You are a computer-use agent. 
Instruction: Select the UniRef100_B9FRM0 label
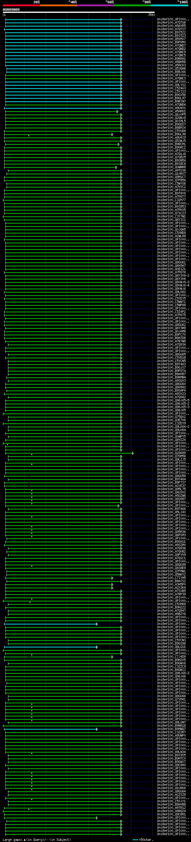point(171,42)
